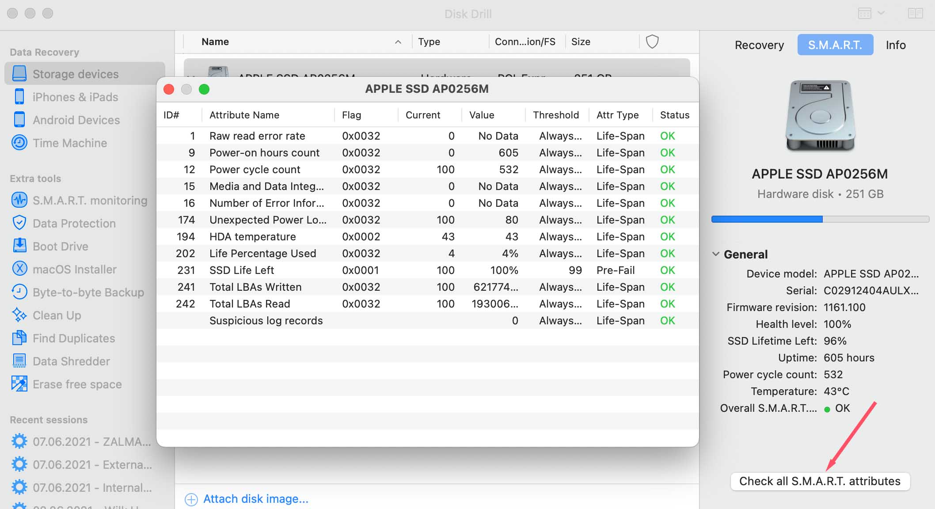Select Power cycle count row
This screenshot has width=935, height=509.
pos(427,169)
